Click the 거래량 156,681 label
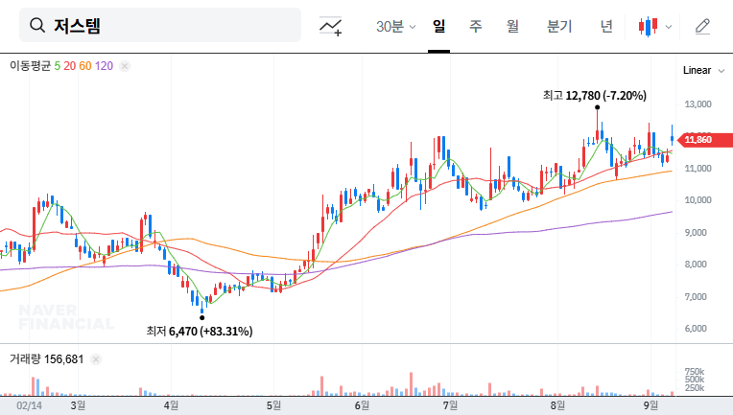Image resolution: width=733 pixels, height=415 pixels. 46,359
